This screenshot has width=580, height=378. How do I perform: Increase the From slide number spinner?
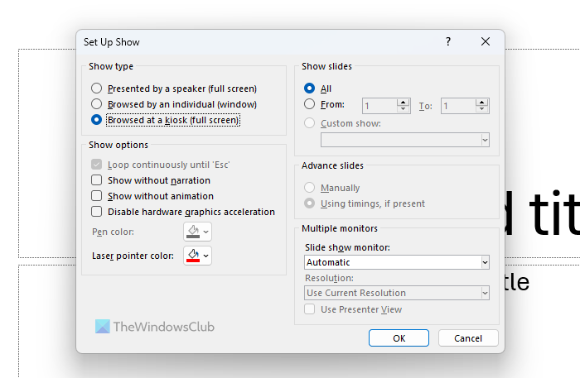pos(404,102)
